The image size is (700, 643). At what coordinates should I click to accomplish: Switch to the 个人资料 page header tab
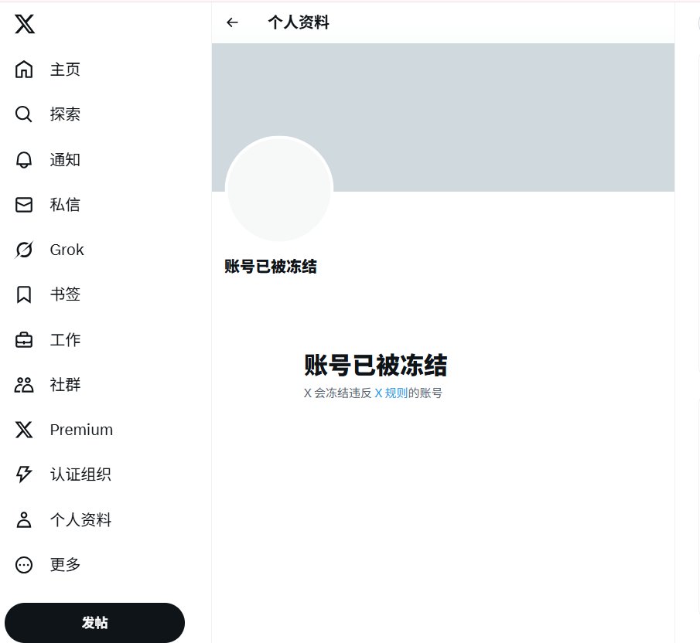[300, 22]
